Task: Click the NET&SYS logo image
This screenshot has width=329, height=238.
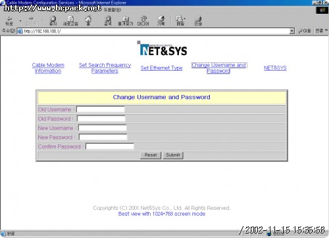Action: (x=162, y=49)
